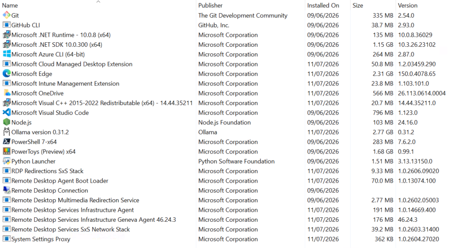This screenshot has width=451, height=248.
Task: Click the Remote Desktop Multimedia Redirection Service icon
Action: (7, 200)
